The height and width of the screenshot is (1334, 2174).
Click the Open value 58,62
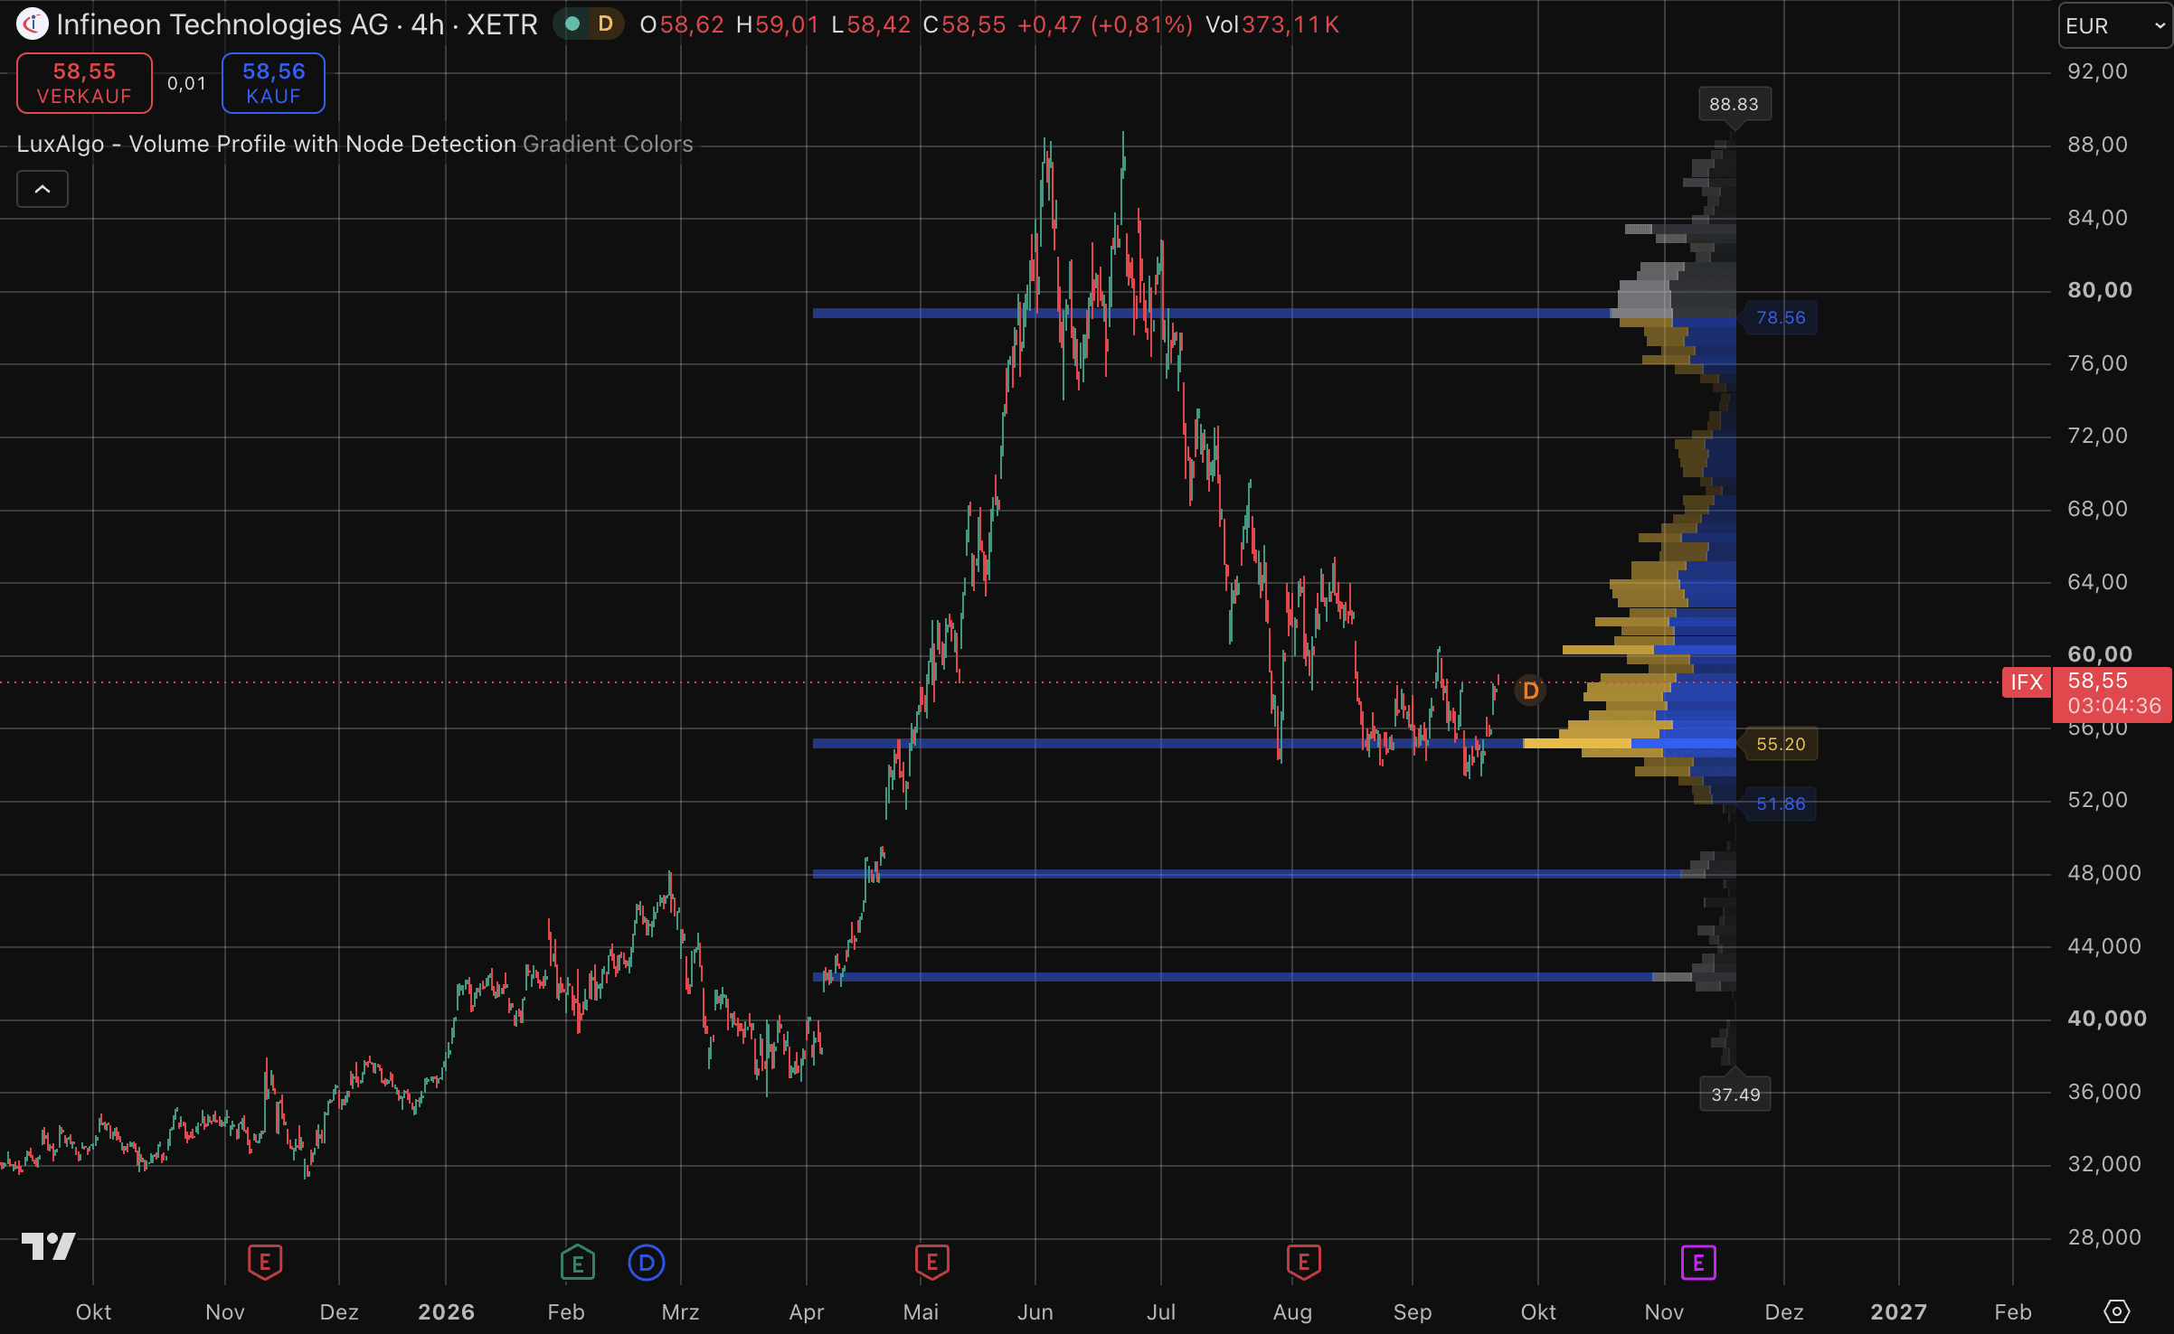click(692, 24)
